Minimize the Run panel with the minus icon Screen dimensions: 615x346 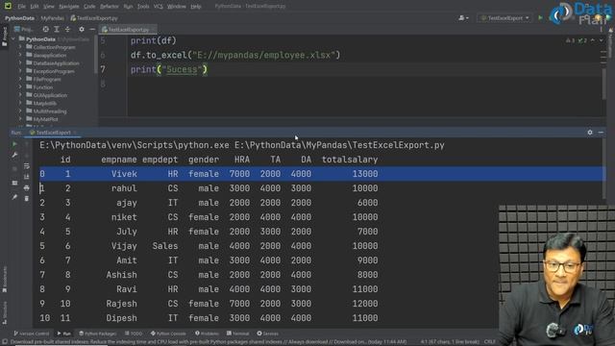[x=601, y=133]
